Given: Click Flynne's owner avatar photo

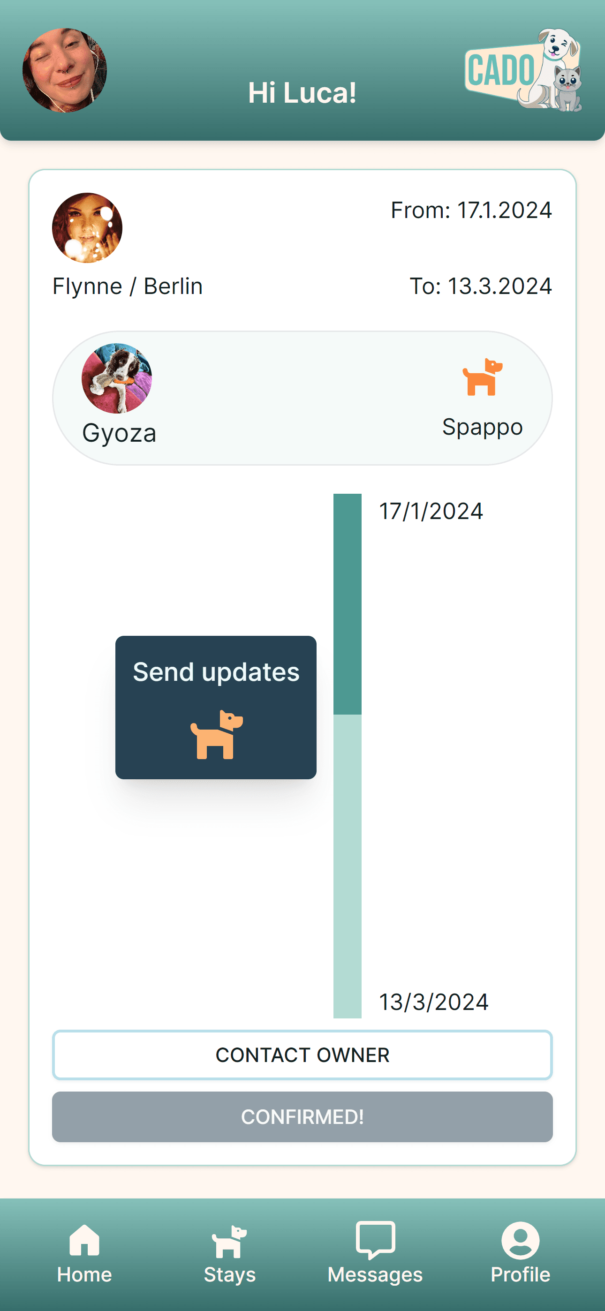Looking at the screenshot, I should pos(87,227).
